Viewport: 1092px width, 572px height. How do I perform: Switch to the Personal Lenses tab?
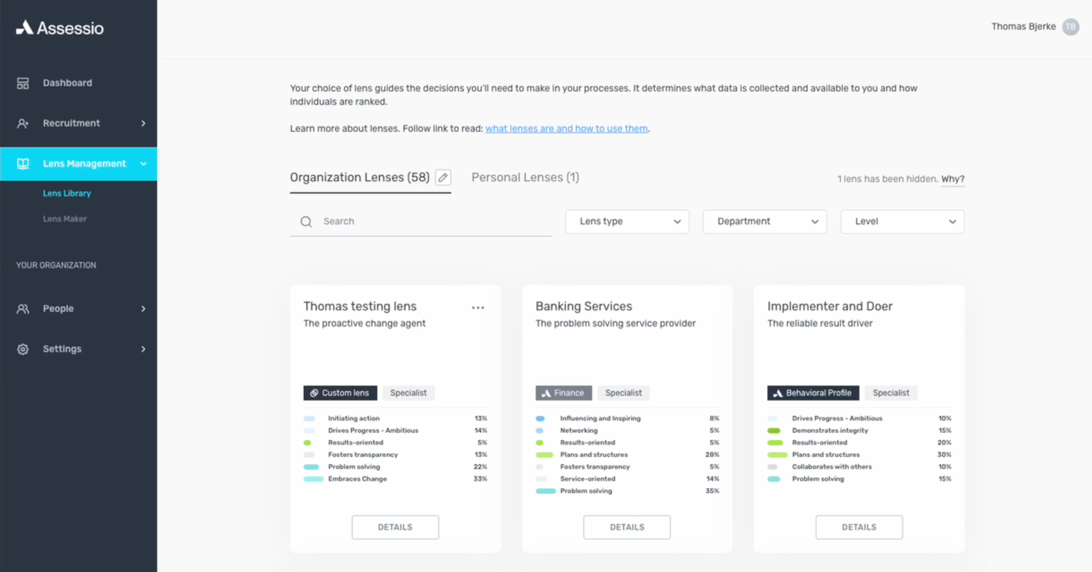click(525, 177)
